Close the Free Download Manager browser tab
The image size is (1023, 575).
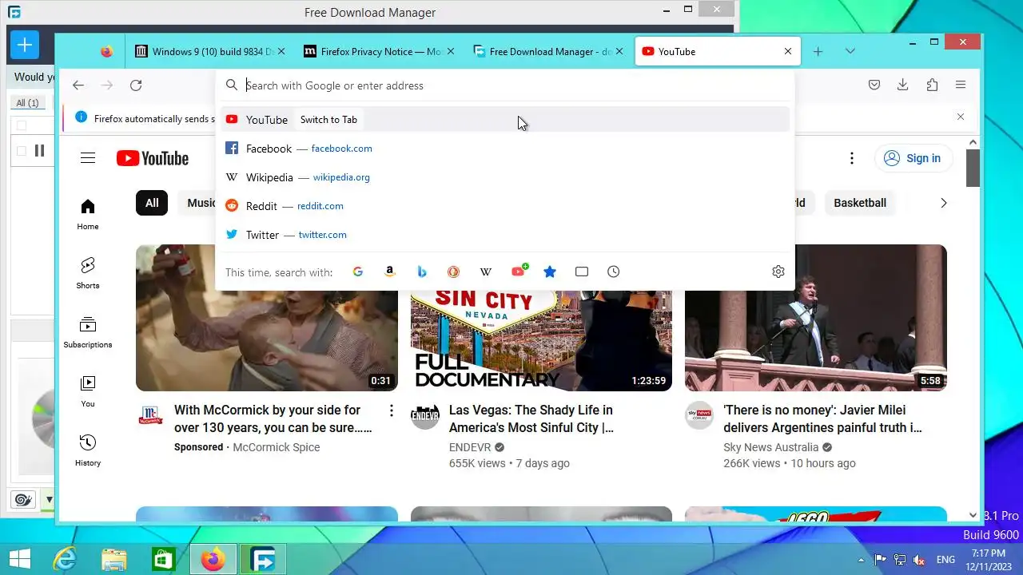click(619, 51)
